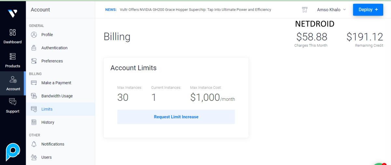Open the Deploy + menu

coord(368,10)
